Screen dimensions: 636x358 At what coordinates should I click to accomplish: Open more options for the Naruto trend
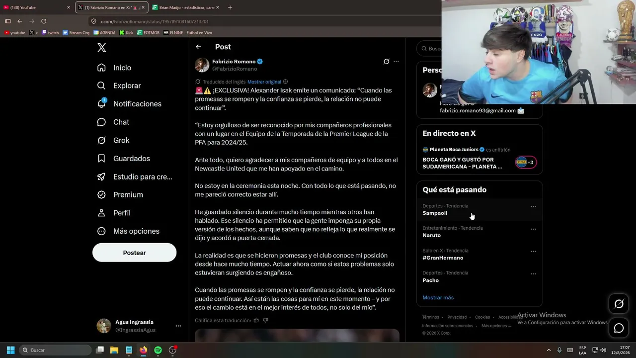tap(533, 229)
